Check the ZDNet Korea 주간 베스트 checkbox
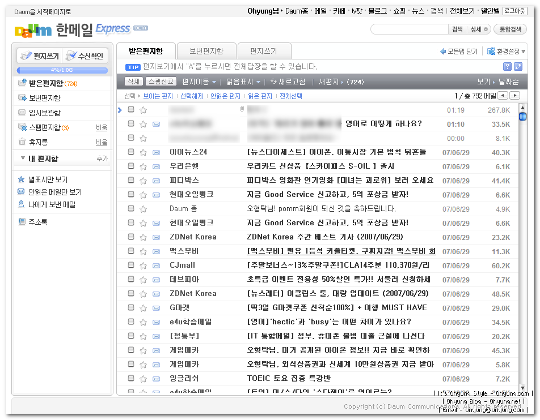Viewport: 540px width, 420px height. (x=131, y=237)
